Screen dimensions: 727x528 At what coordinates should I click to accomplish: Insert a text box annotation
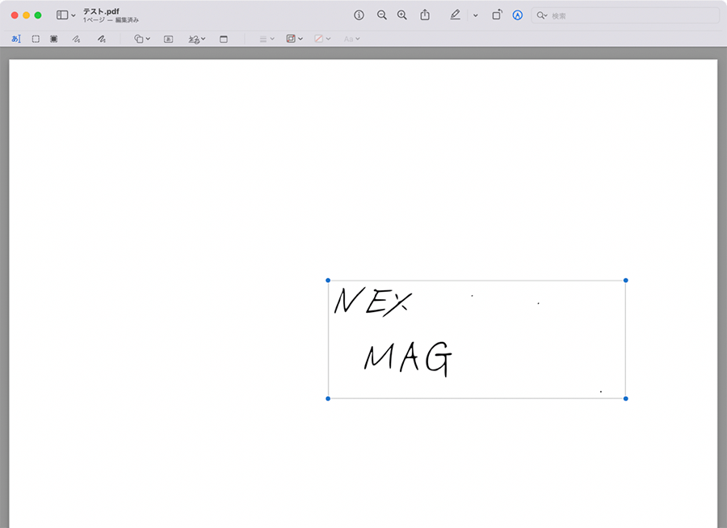[x=168, y=39]
